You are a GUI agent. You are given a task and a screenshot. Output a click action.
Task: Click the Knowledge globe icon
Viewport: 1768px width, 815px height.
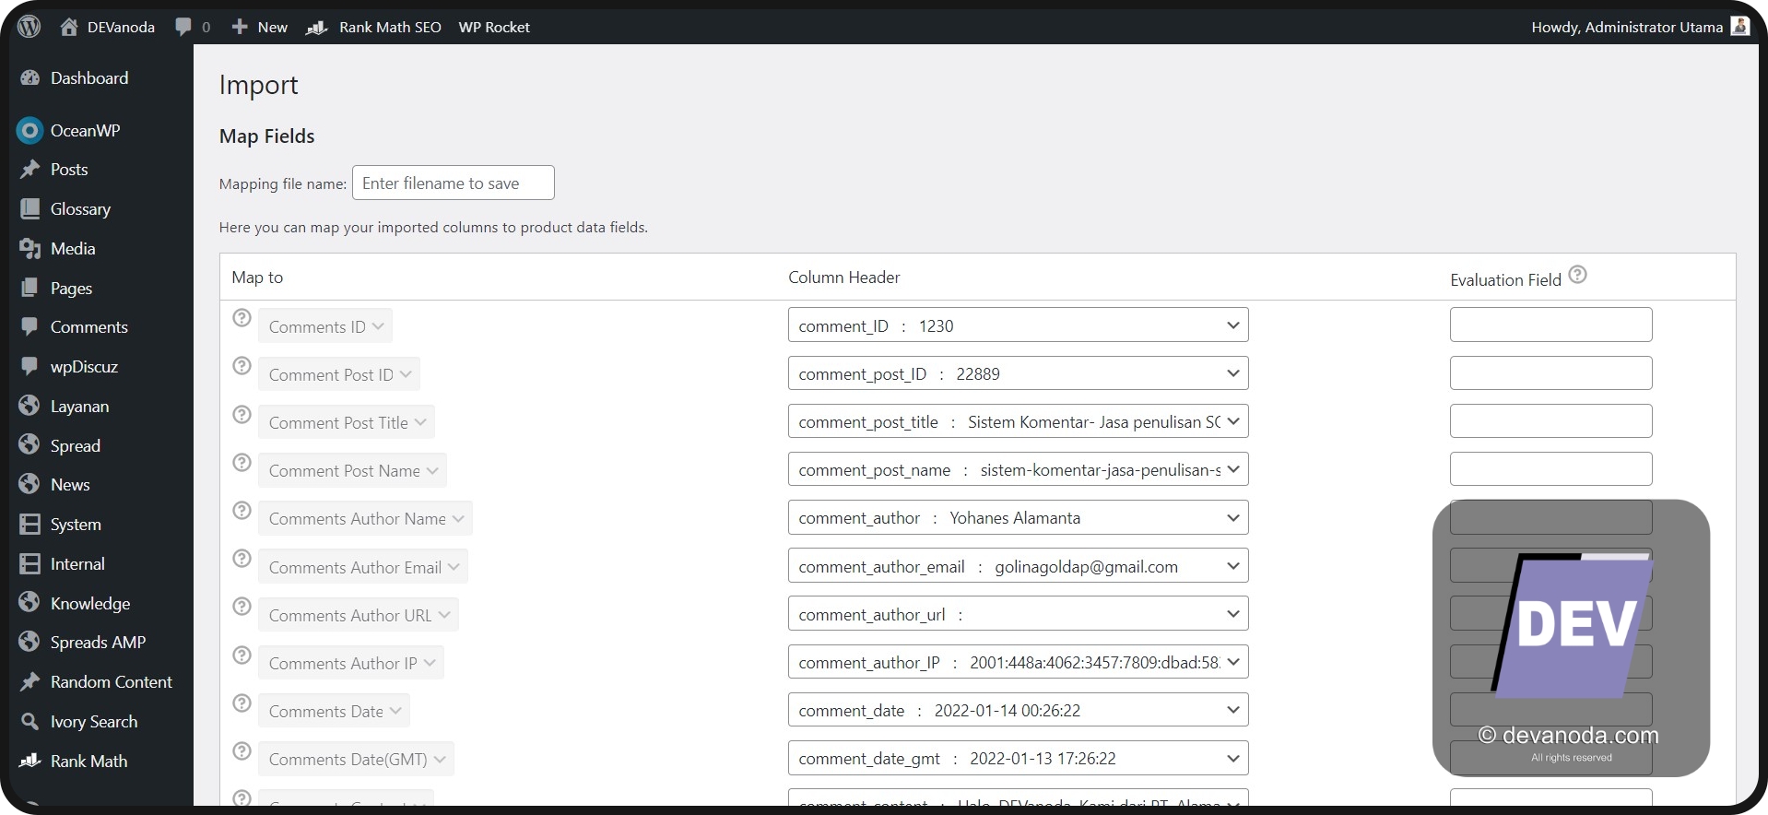(x=30, y=603)
